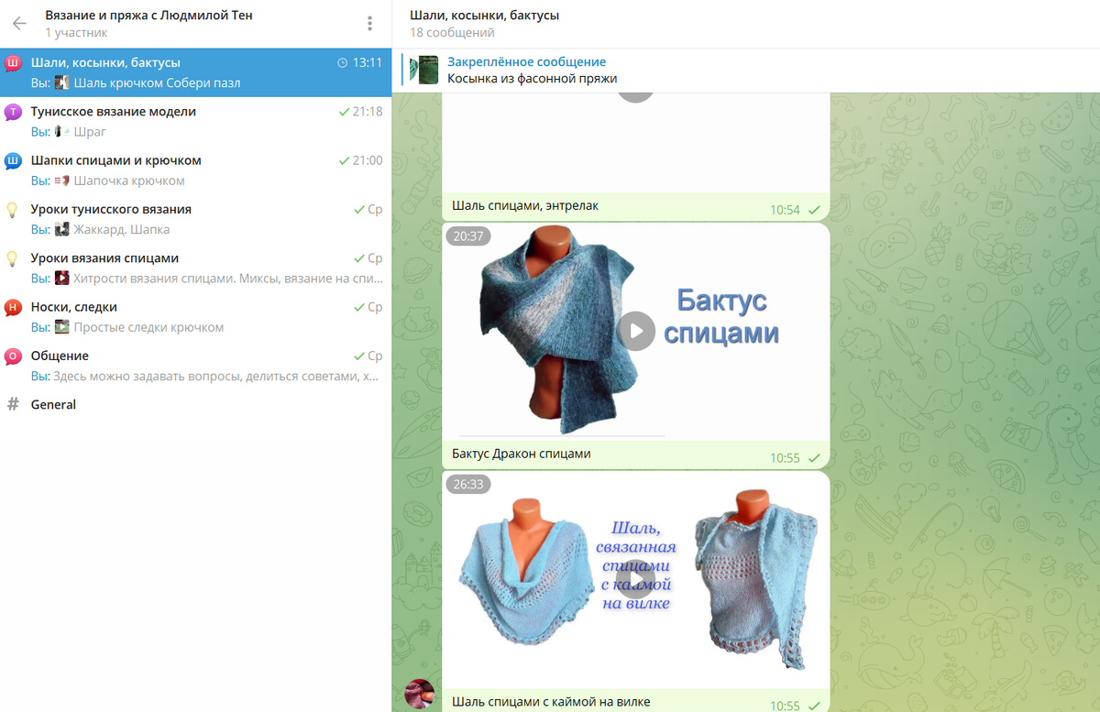Click the pink О icon of Общение
Screen dimensions: 1100x712
(13, 356)
